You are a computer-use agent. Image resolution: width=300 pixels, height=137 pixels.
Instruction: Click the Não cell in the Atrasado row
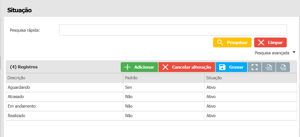[x=129, y=97]
